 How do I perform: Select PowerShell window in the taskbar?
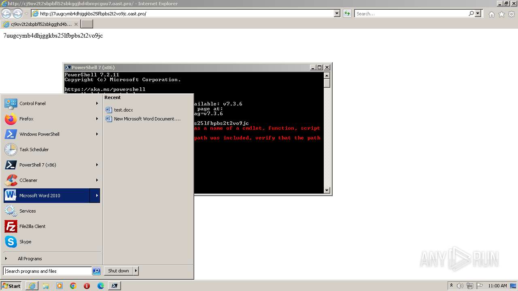[115, 286]
